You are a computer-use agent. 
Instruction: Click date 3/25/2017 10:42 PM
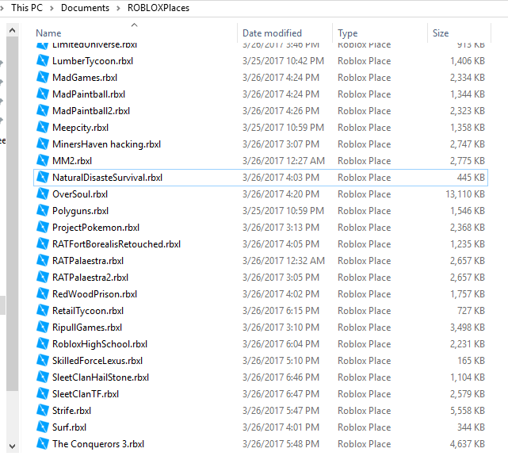point(283,61)
